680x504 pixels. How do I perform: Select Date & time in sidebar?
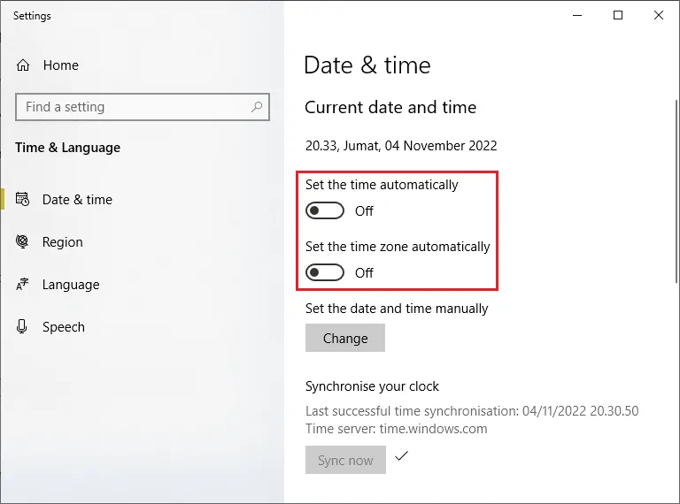click(77, 200)
